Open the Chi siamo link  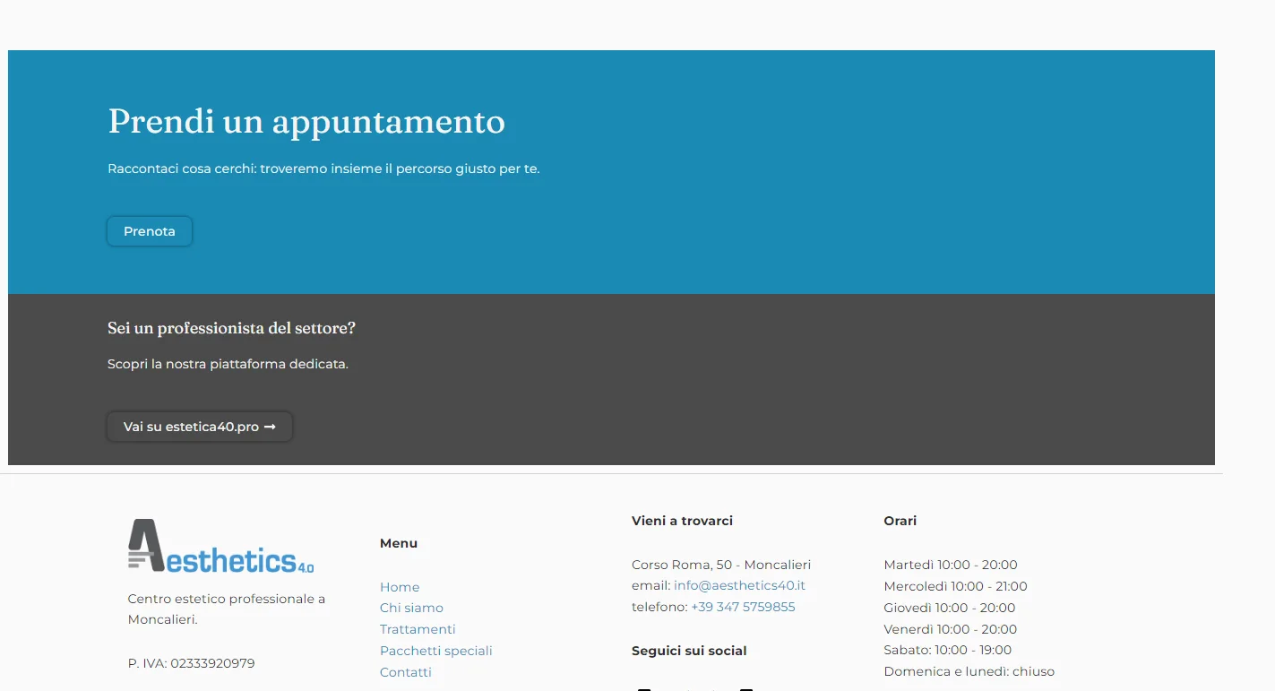(x=411, y=608)
